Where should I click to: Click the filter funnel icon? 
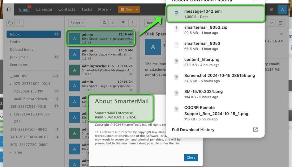123,23
